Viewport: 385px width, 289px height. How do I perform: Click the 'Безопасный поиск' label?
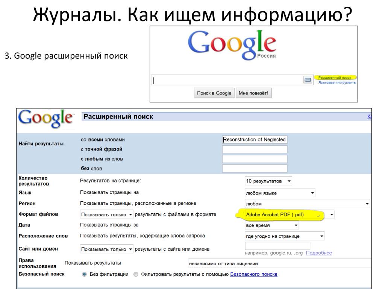(x=41, y=274)
